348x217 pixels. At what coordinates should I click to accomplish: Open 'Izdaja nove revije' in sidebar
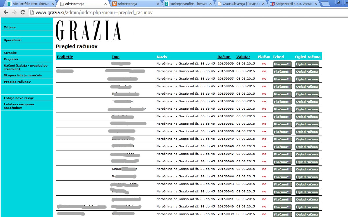click(x=19, y=98)
